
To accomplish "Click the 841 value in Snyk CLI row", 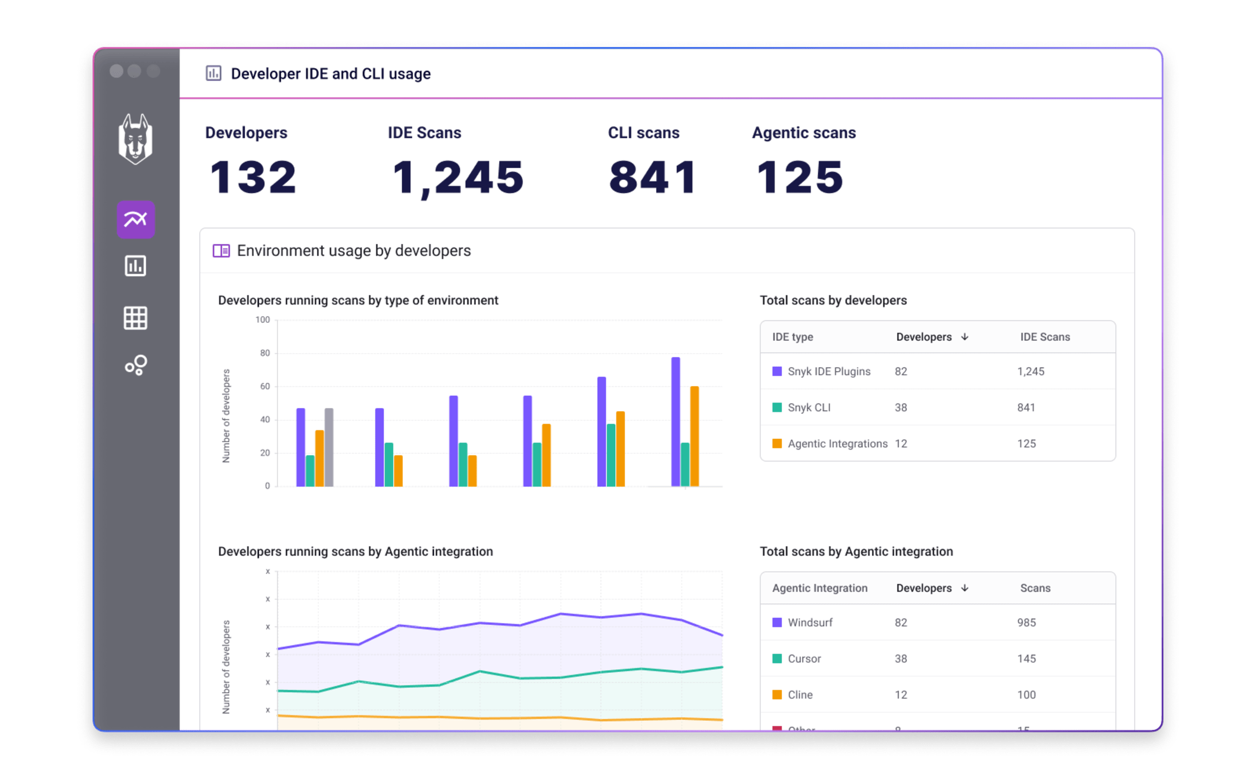I will (x=1026, y=408).
